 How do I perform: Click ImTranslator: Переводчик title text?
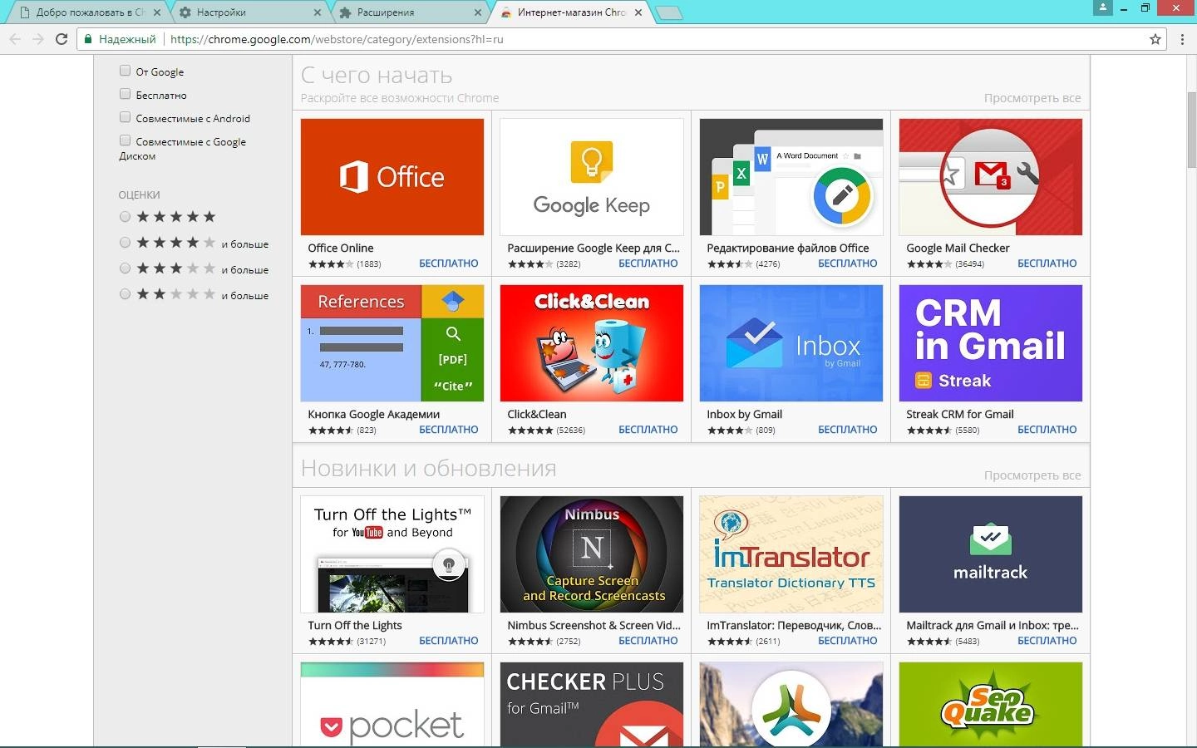coord(794,625)
